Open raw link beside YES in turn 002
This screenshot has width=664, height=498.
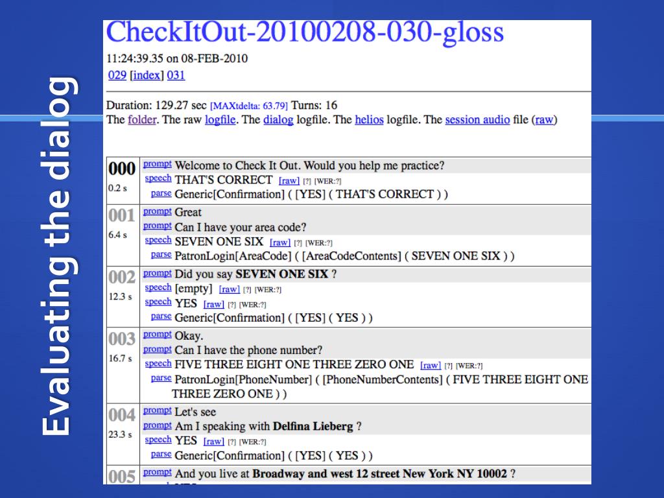213,305
